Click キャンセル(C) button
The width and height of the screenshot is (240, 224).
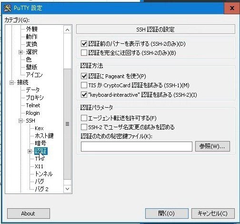pyautogui.click(x=213, y=214)
